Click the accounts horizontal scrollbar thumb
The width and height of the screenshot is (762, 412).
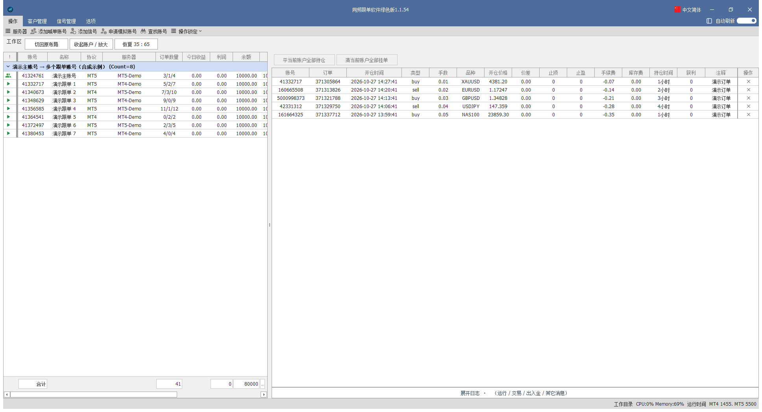94,394
